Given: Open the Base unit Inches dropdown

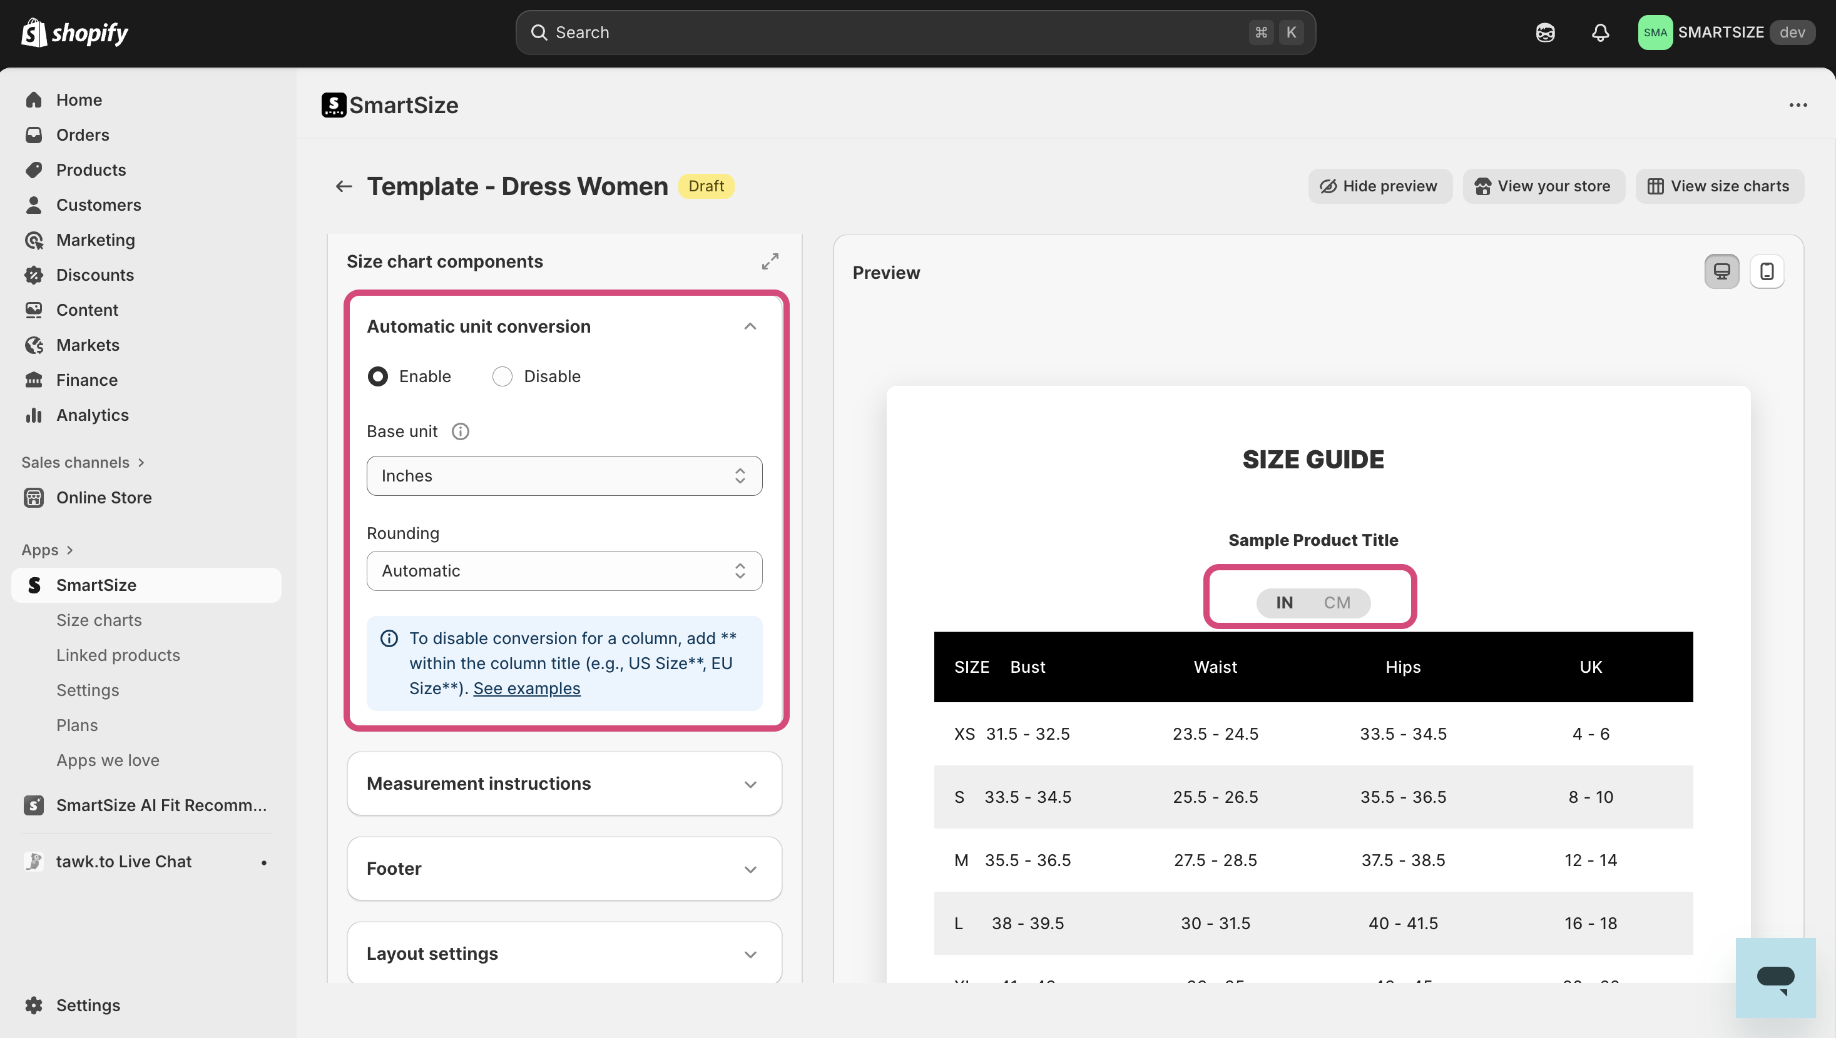Looking at the screenshot, I should tap(563, 476).
